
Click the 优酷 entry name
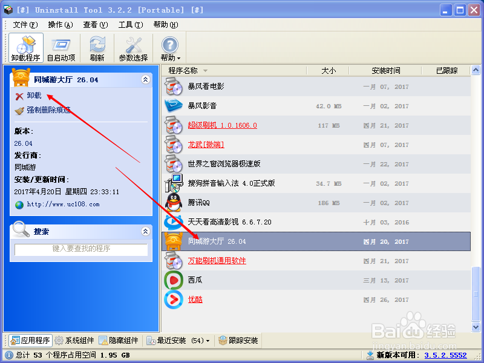click(195, 299)
